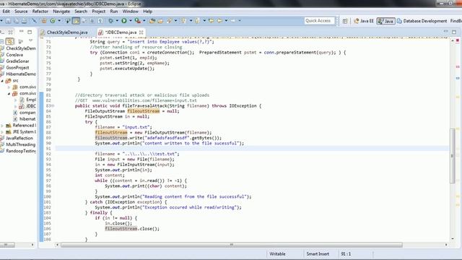The width and height of the screenshot is (462, 260).
Task: Click the Print icon in the toolbar
Action: click(24, 21)
